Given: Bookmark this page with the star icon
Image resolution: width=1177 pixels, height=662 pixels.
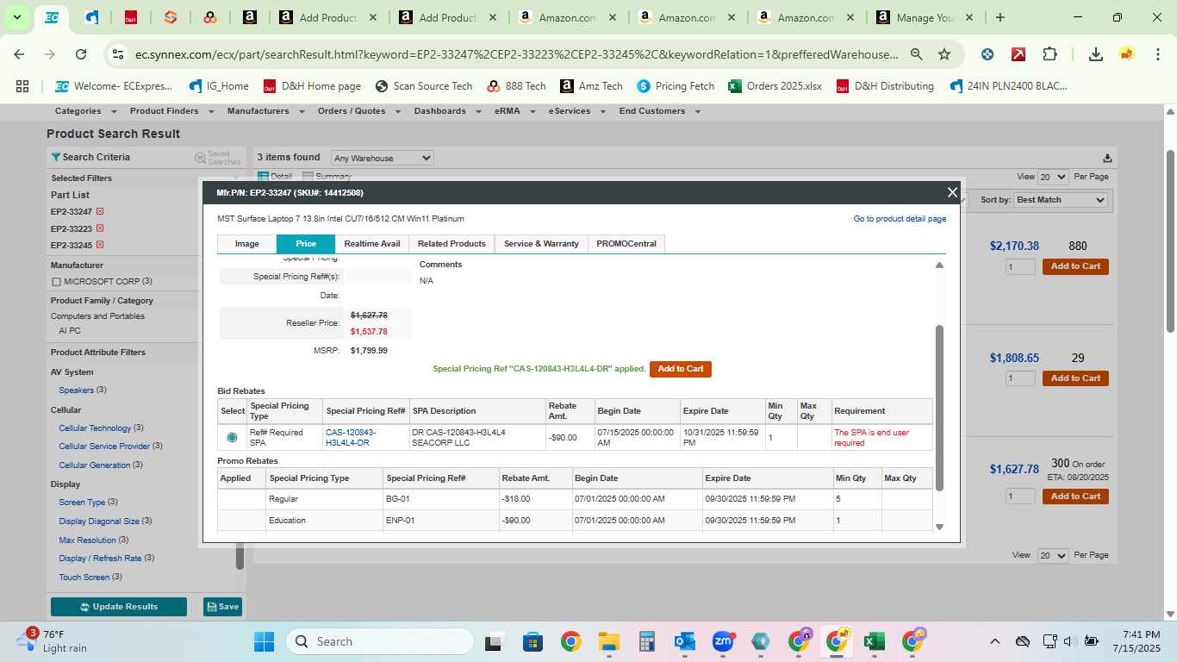Looking at the screenshot, I should coord(944,54).
